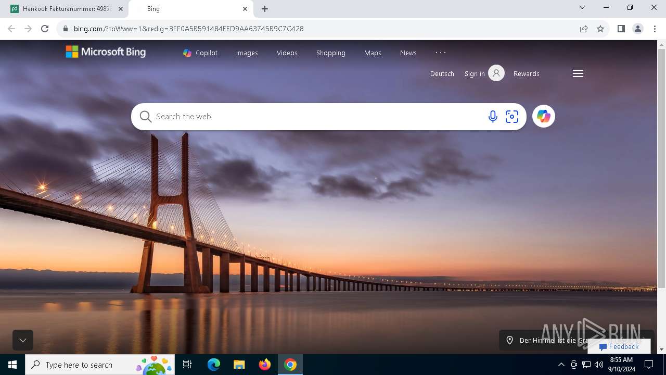Open the notifications action center
The width and height of the screenshot is (666, 375).
tap(649, 365)
